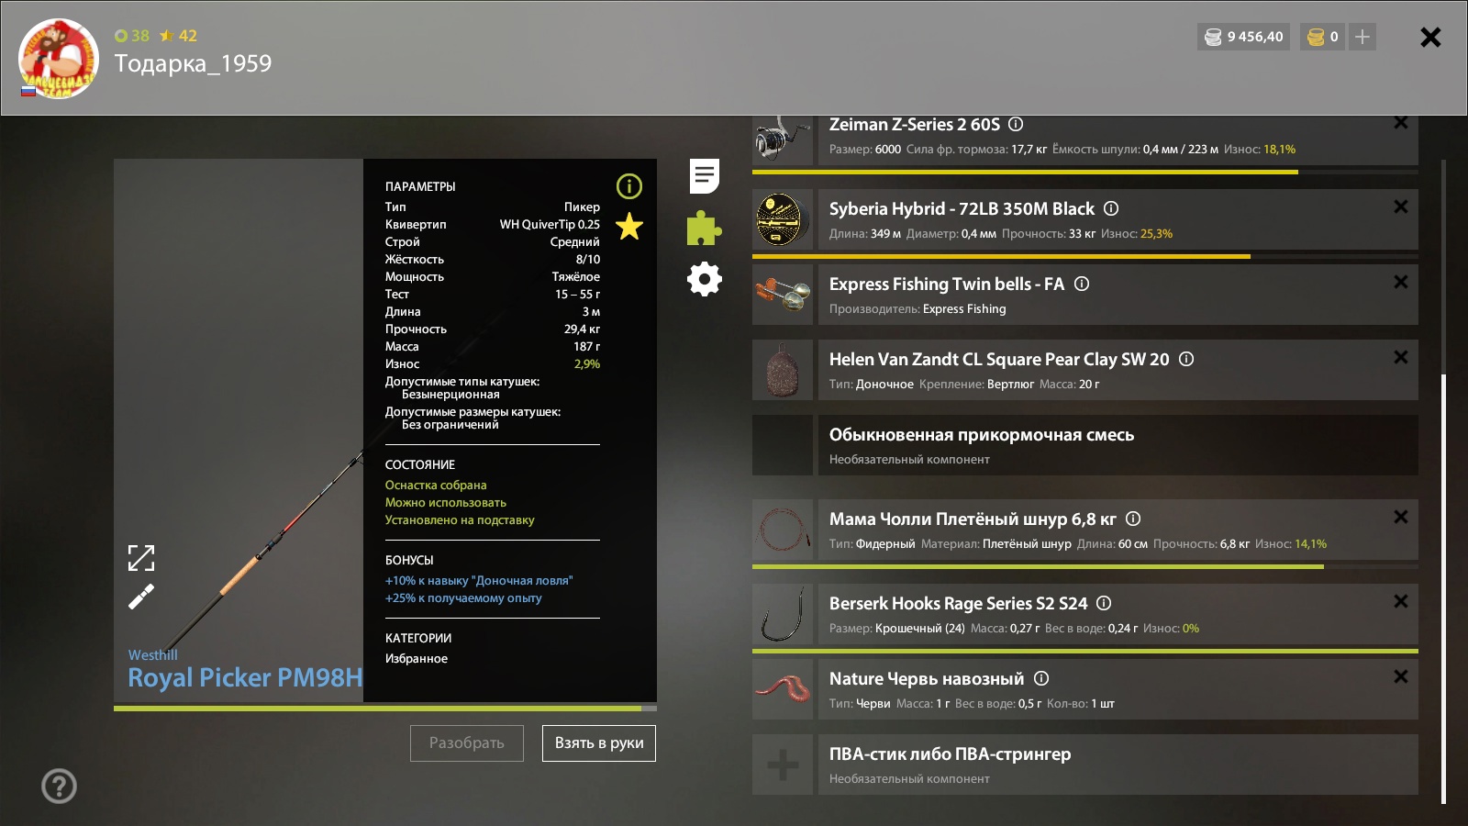Viewport: 1468px width, 826px height.
Task: Remove Express Fishing Twin bells
Action: pos(1401,282)
